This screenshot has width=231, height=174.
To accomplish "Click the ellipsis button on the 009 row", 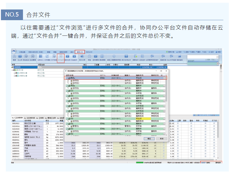I will tap(164, 96).
